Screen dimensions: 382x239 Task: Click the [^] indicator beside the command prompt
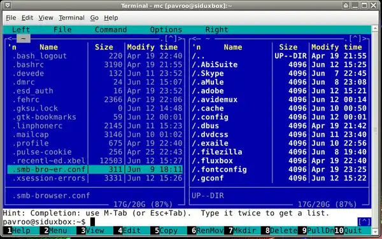tap(364, 221)
